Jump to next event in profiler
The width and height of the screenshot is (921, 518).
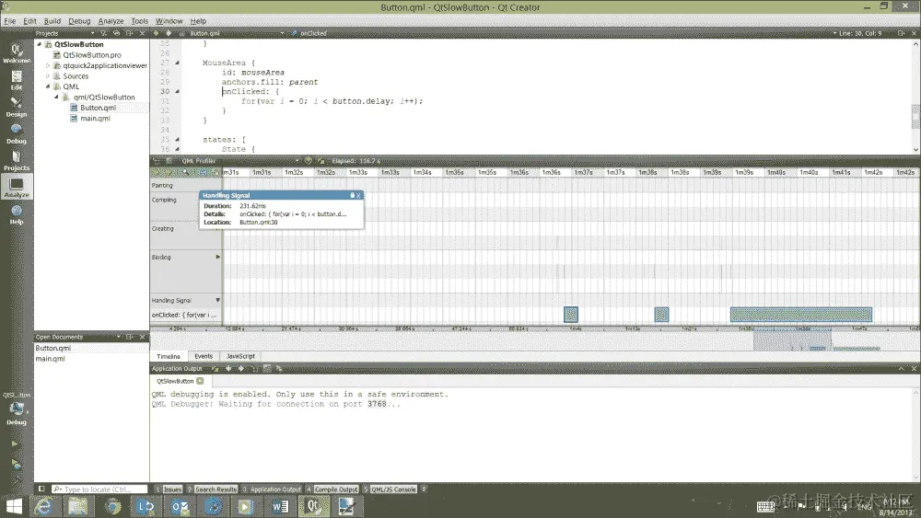(169, 172)
